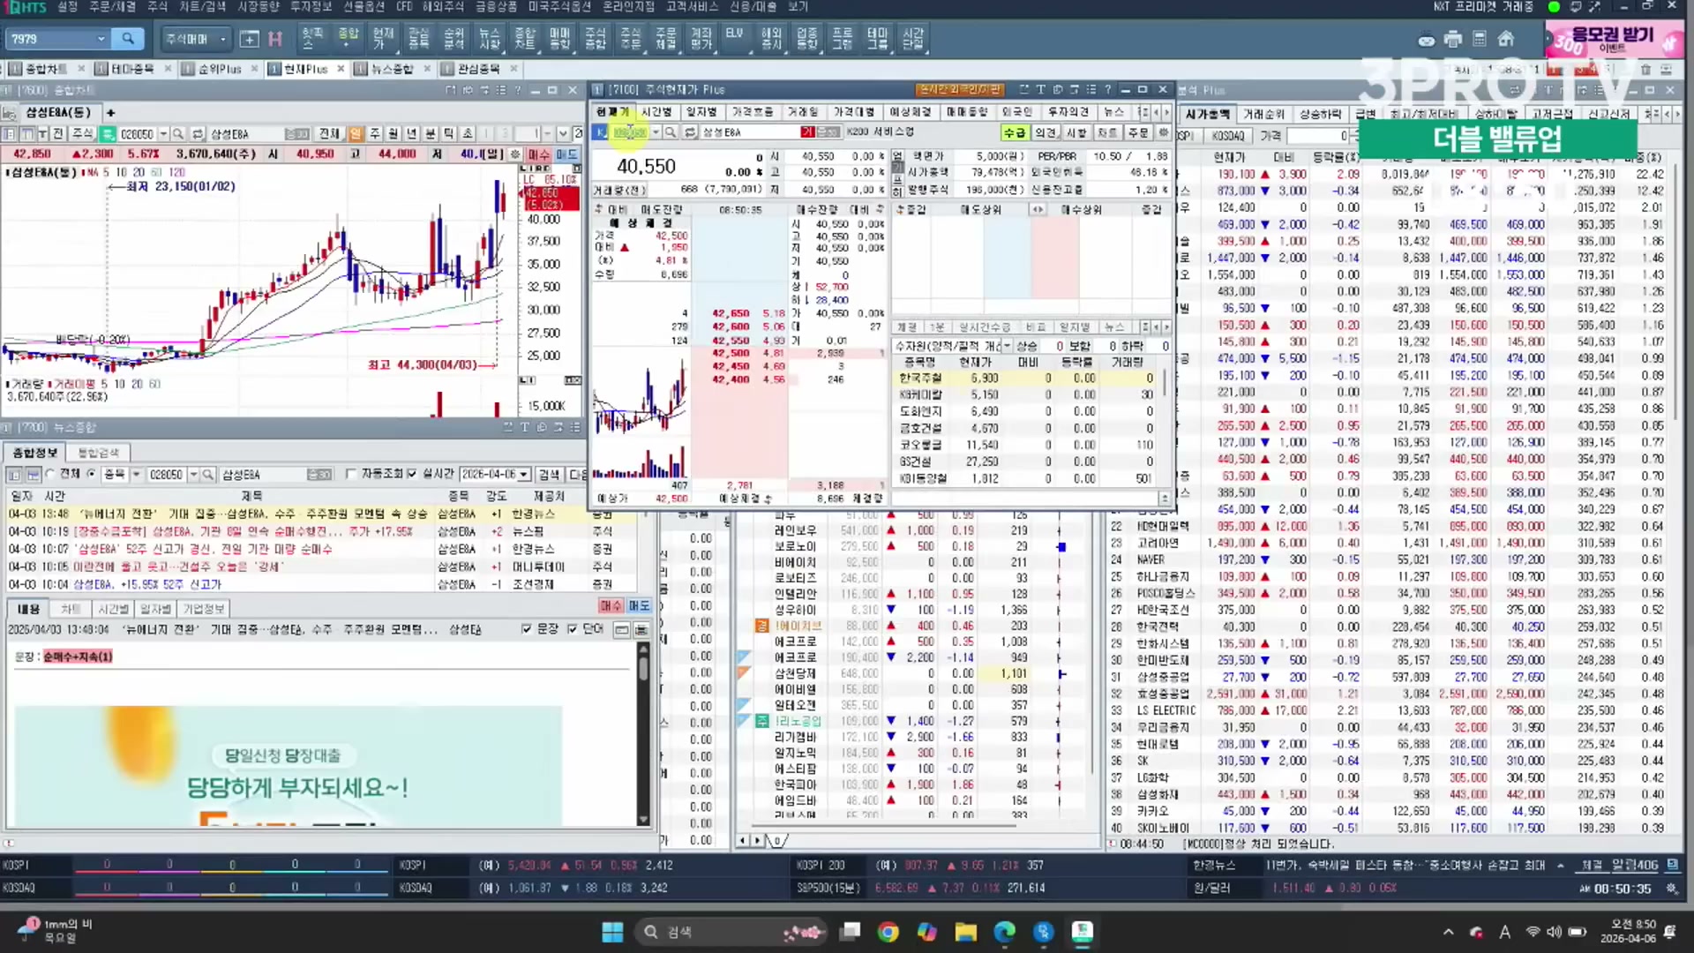Click the red 매수 button in news panel
1694x953 pixels.
click(610, 606)
